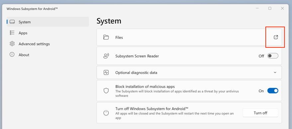Open the Apps section

(x=48, y=33)
